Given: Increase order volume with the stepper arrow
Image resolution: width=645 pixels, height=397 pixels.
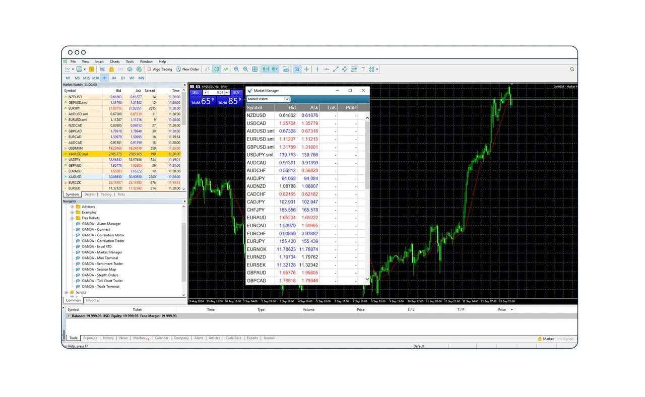Looking at the screenshot, I should tap(227, 91).
